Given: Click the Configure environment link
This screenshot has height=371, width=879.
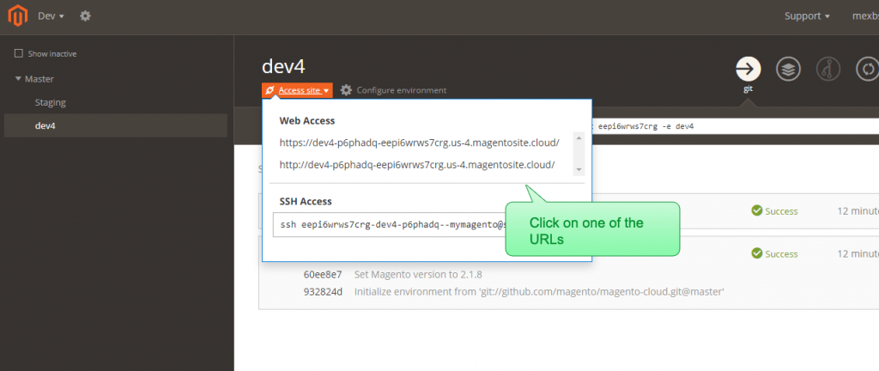Looking at the screenshot, I should pos(402,90).
